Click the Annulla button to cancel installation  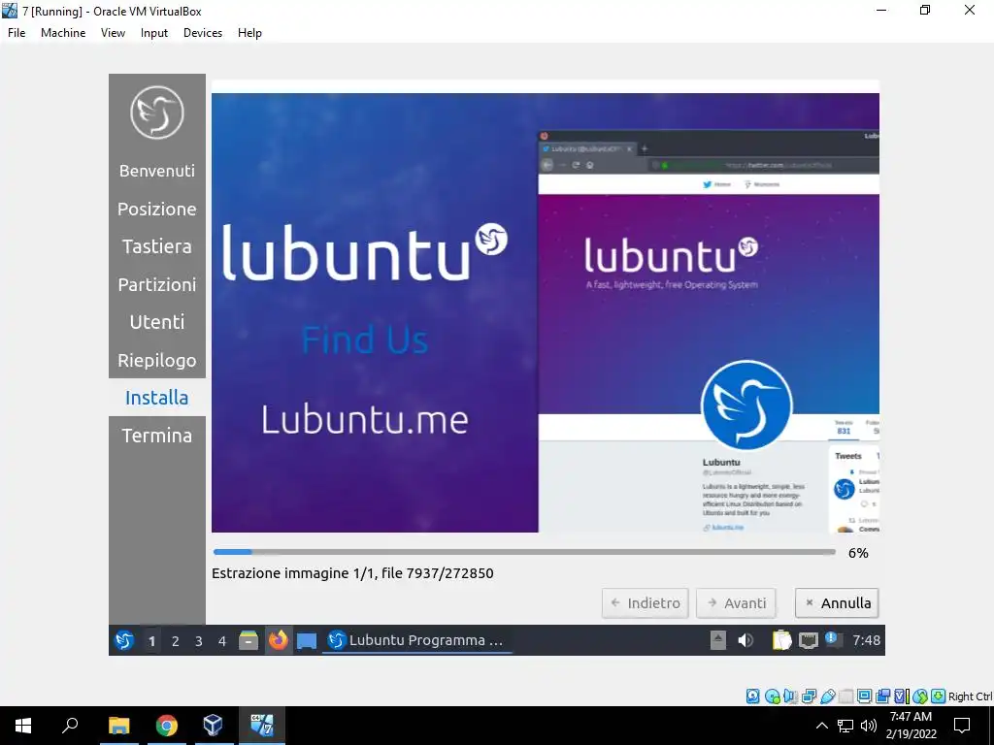click(x=837, y=603)
